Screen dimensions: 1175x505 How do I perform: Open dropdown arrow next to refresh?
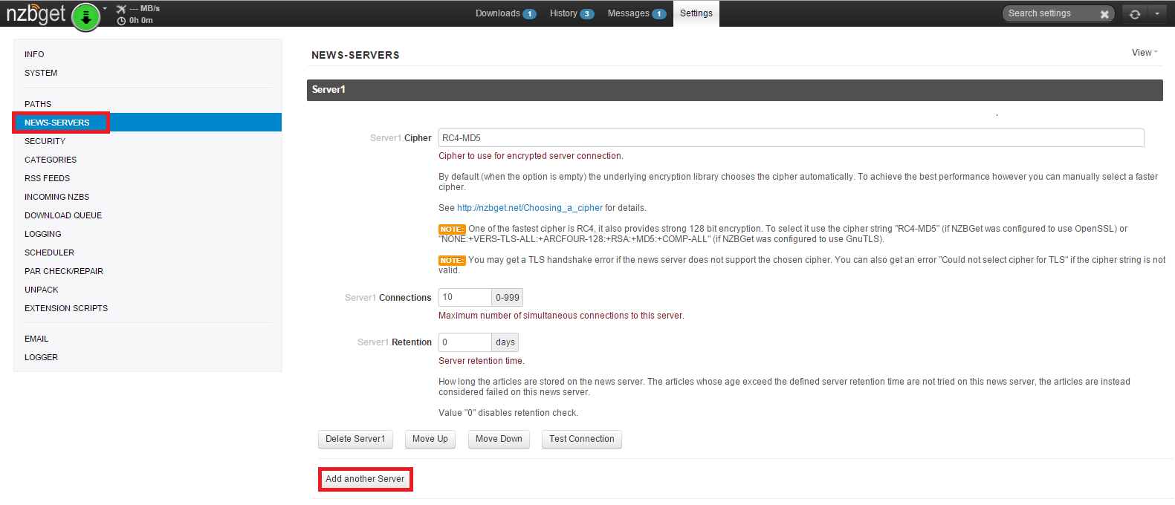point(1157,14)
